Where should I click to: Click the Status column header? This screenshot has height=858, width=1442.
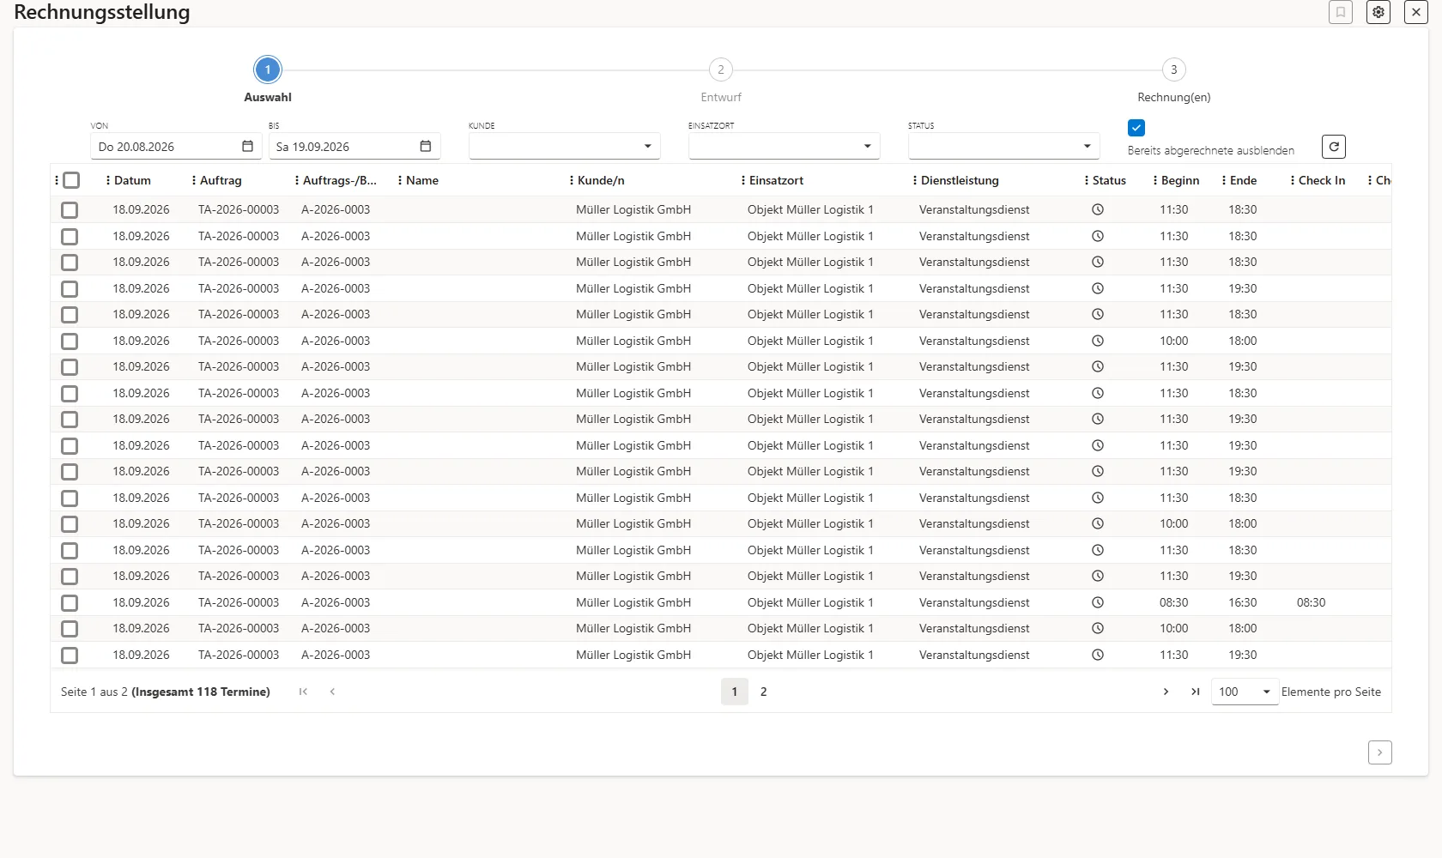1109,180
